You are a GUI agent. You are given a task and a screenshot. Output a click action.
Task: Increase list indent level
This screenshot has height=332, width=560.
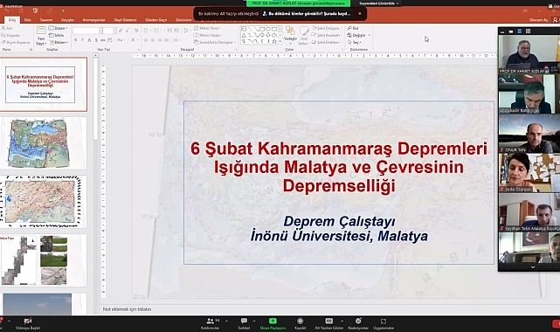[176, 31]
